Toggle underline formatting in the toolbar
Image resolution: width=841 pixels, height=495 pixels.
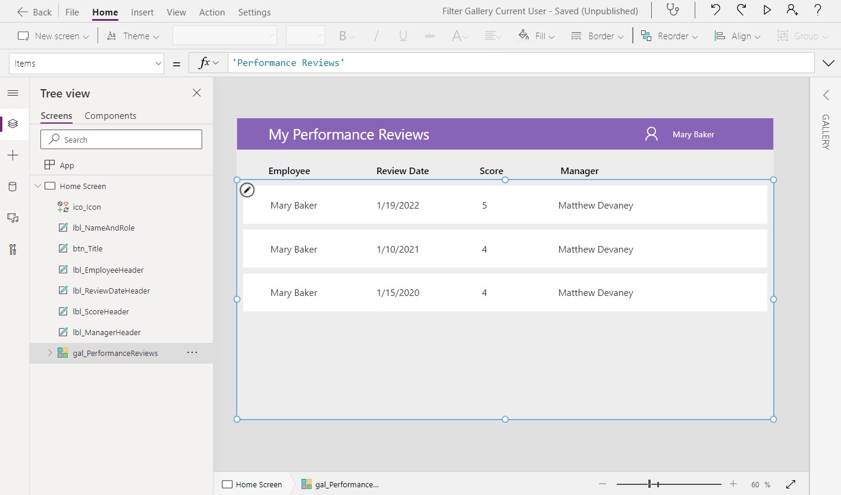(402, 36)
